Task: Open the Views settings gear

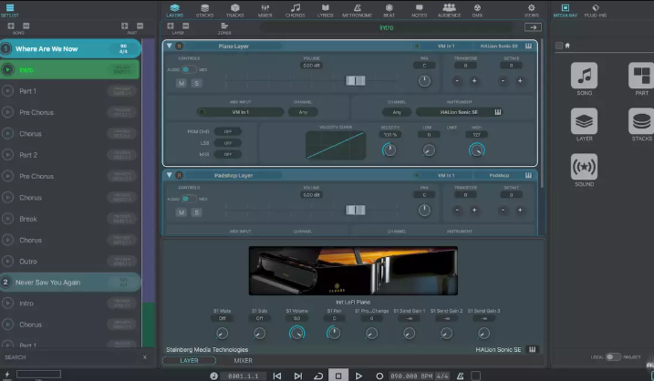Action: tap(532, 10)
